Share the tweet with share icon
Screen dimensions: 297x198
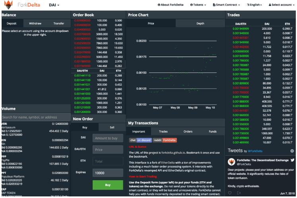(x=239, y=193)
